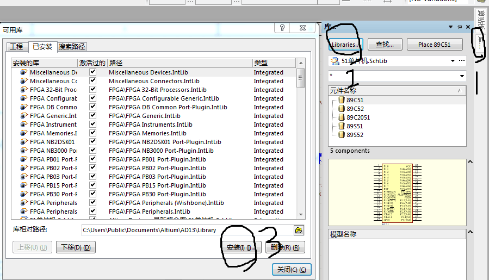489x280 pixels.
Task: Click the ellipsis options next to library dropdown
Action: point(462,60)
